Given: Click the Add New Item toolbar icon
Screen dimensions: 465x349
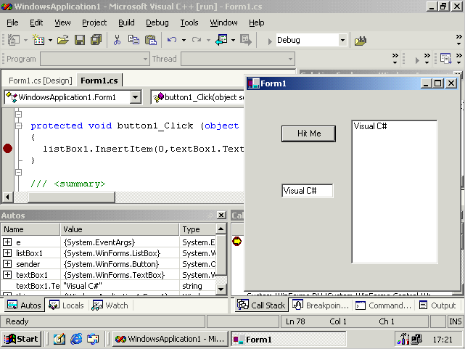Looking at the screenshot, I should coord(38,40).
